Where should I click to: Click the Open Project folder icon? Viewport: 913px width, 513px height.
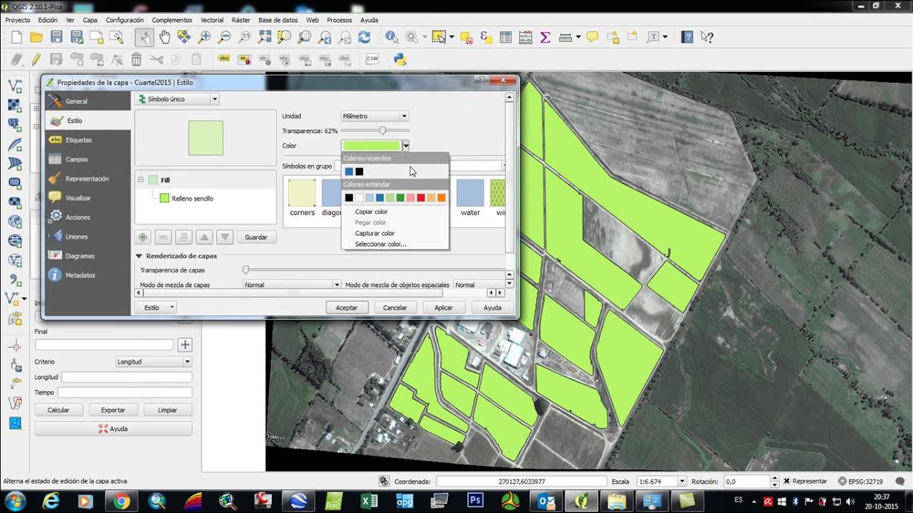pos(36,37)
